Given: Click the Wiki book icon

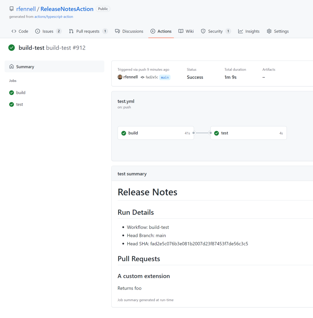Looking at the screenshot, I should 181,31.
